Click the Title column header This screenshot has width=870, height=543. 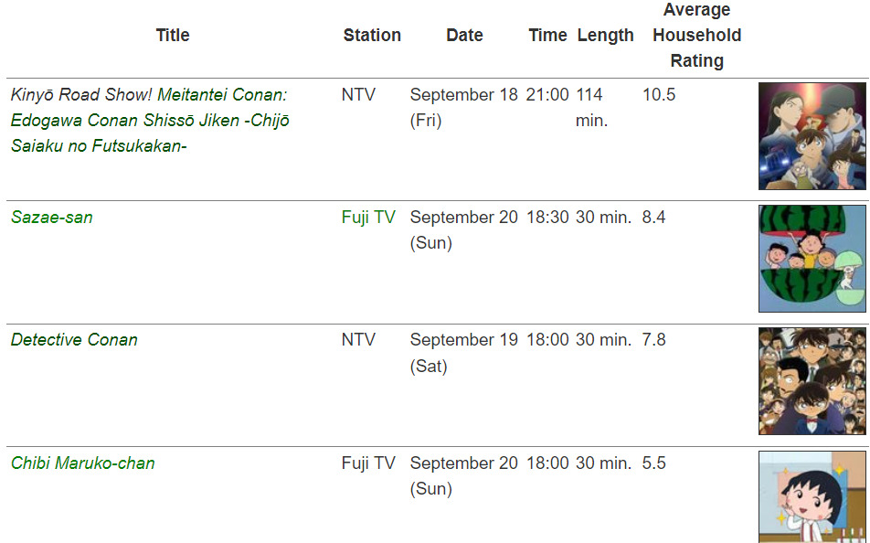coord(173,36)
